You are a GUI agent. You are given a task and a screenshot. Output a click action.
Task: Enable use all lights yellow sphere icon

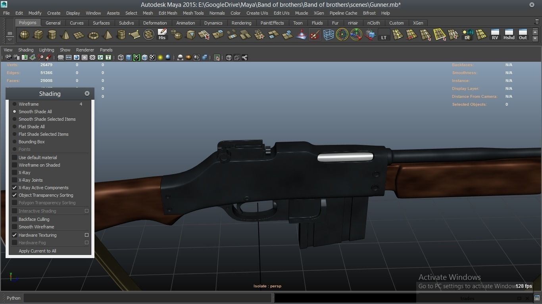click(160, 58)
